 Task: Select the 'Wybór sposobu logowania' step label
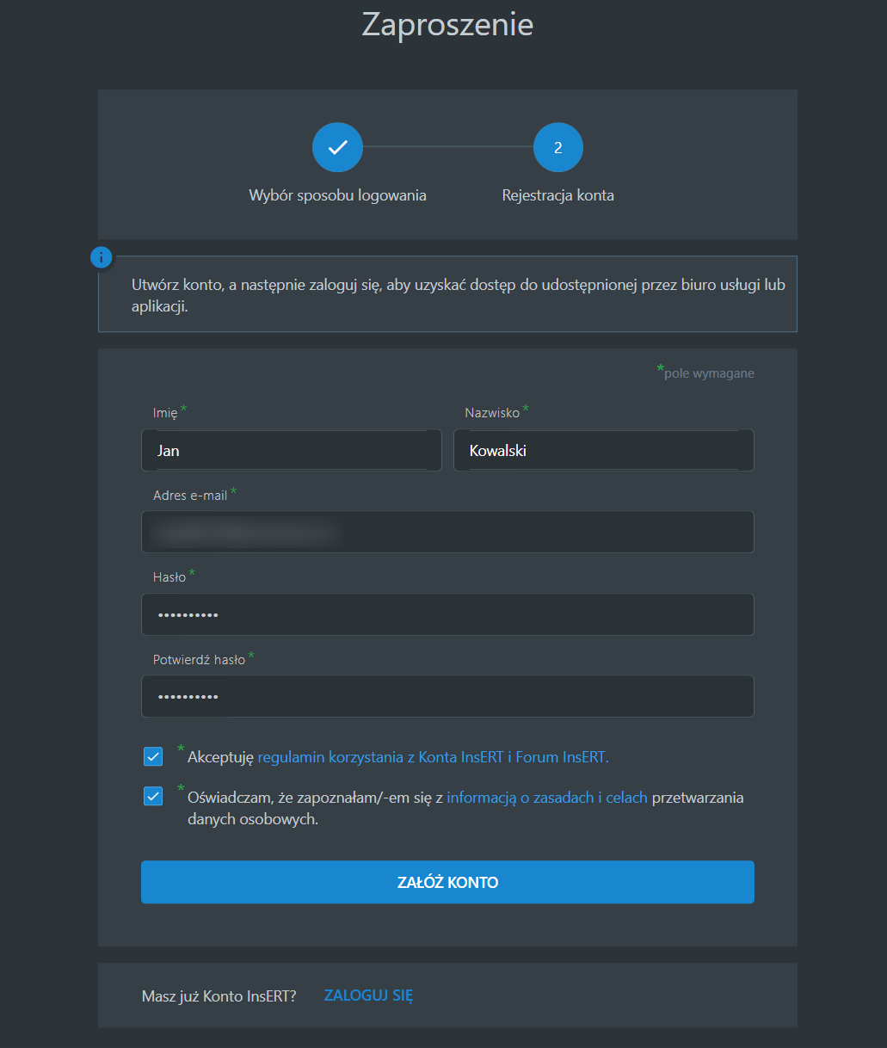pos(337,195)
